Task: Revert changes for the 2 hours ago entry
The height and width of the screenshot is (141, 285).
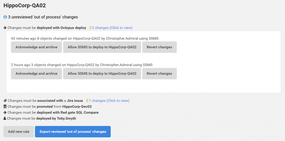Action: pyautogui.click(x=159, y=73)
